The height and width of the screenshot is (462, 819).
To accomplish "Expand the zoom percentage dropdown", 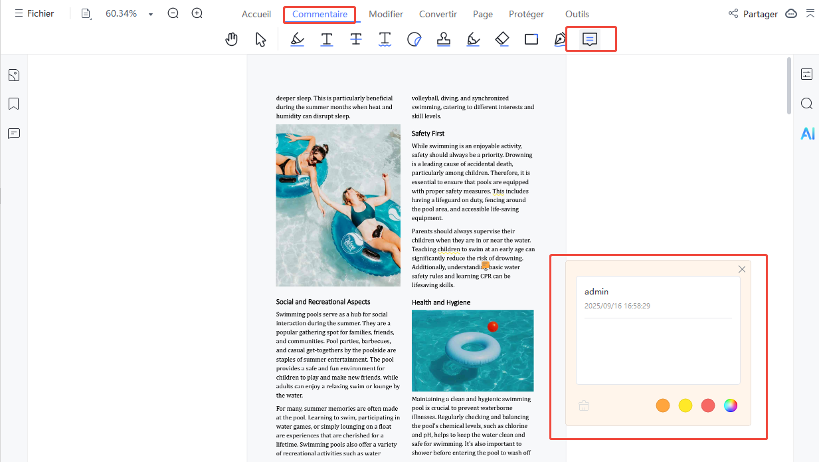I will [151, 14].
